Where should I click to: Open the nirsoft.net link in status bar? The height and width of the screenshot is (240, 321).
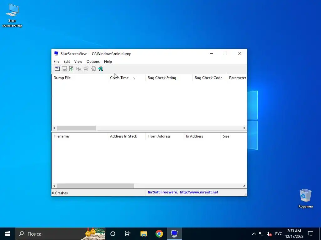tap(199, 192)
